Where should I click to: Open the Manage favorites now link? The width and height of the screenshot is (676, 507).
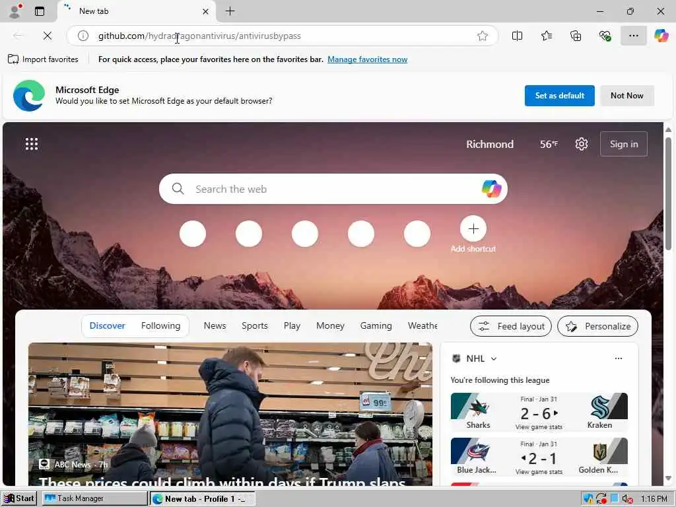[367, 59]
